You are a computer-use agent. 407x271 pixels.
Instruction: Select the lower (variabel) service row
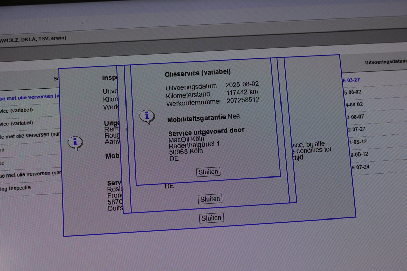tap(17, 123)
